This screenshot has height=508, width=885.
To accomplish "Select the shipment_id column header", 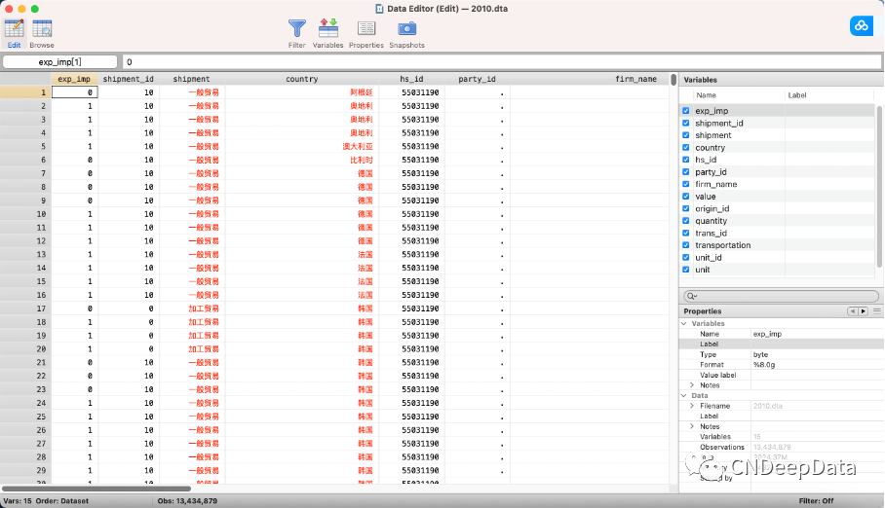I will 128,79.
